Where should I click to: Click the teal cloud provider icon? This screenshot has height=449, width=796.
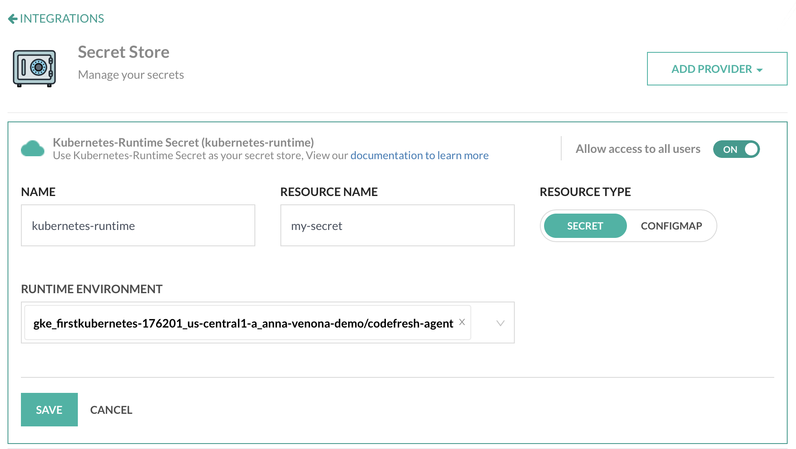click(33, 149)
